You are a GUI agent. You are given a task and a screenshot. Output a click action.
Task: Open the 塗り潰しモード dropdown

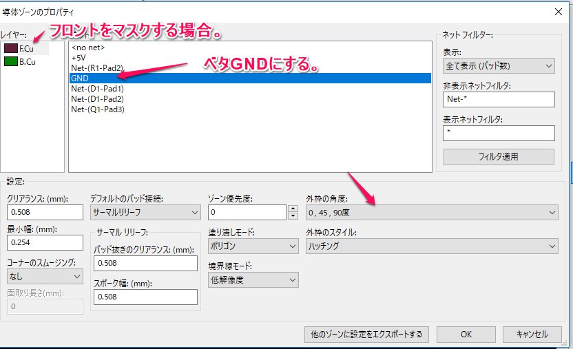coord(253,246)
